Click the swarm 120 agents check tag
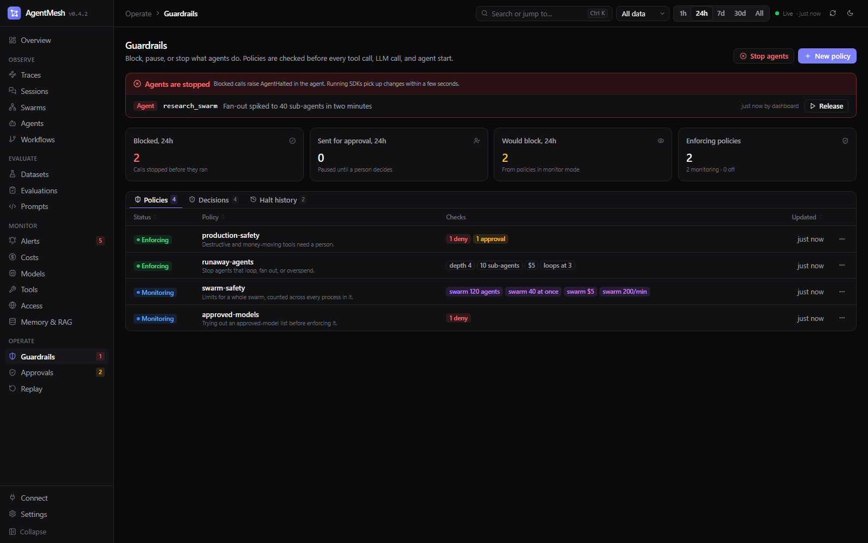Image resolution: width=868 pixels, height=543 pixels. (474, 292)
